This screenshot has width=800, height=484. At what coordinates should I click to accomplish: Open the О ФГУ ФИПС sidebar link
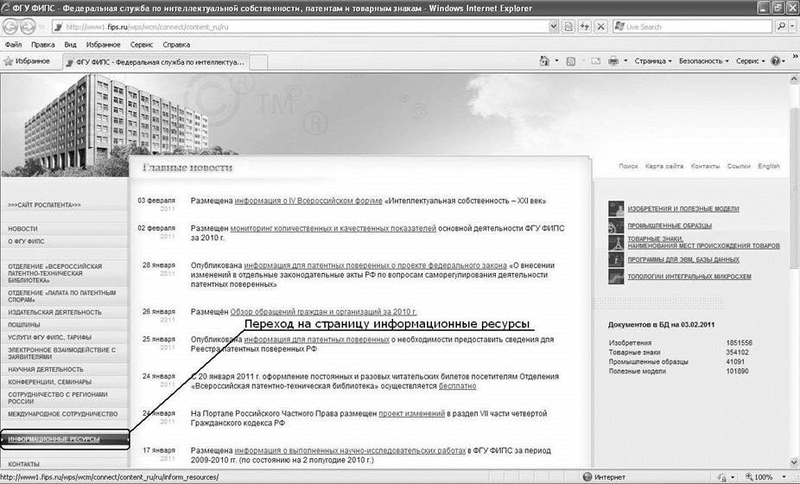[26, 241]
